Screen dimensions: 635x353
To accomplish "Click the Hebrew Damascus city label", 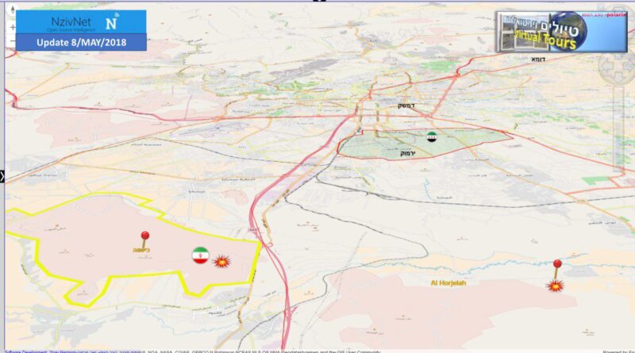I will [408, 106].
